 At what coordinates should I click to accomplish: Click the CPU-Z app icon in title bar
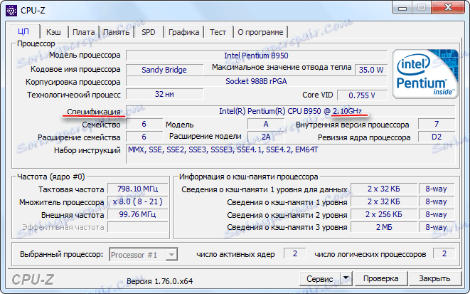pos(11,11)
